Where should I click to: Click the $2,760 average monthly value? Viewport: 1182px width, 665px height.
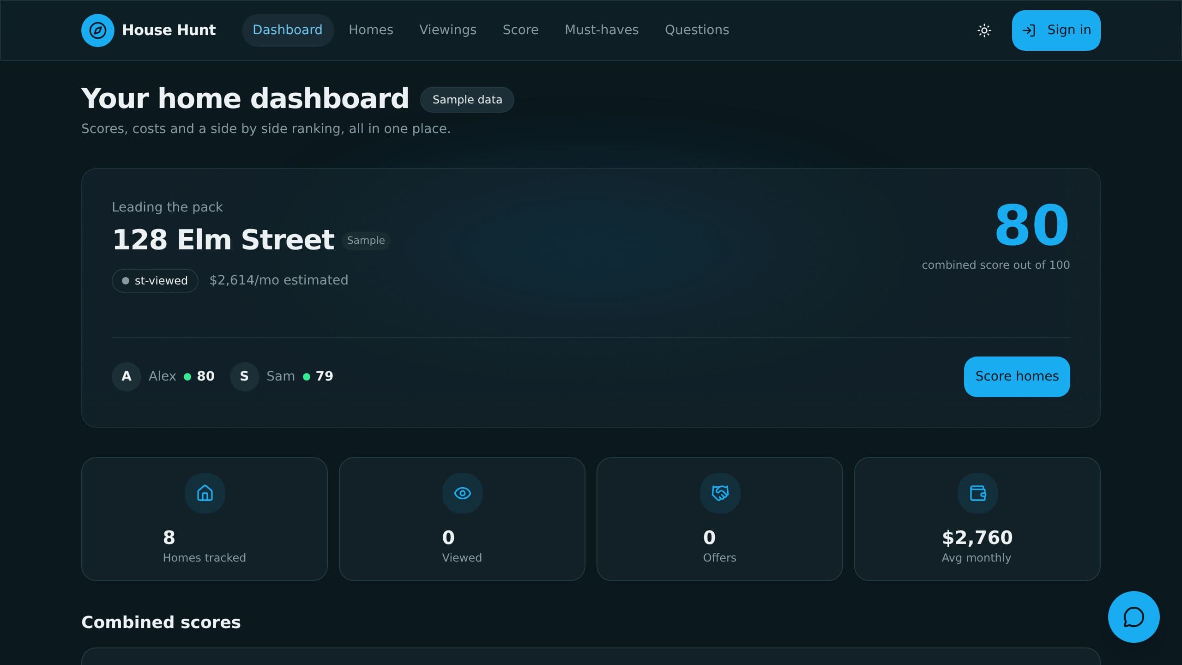tap(977, 538)
